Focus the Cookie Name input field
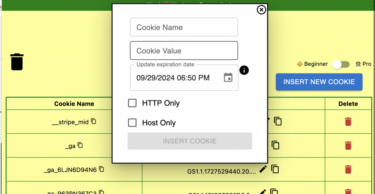This screenshot has height=194, width=375. [184, 27]
